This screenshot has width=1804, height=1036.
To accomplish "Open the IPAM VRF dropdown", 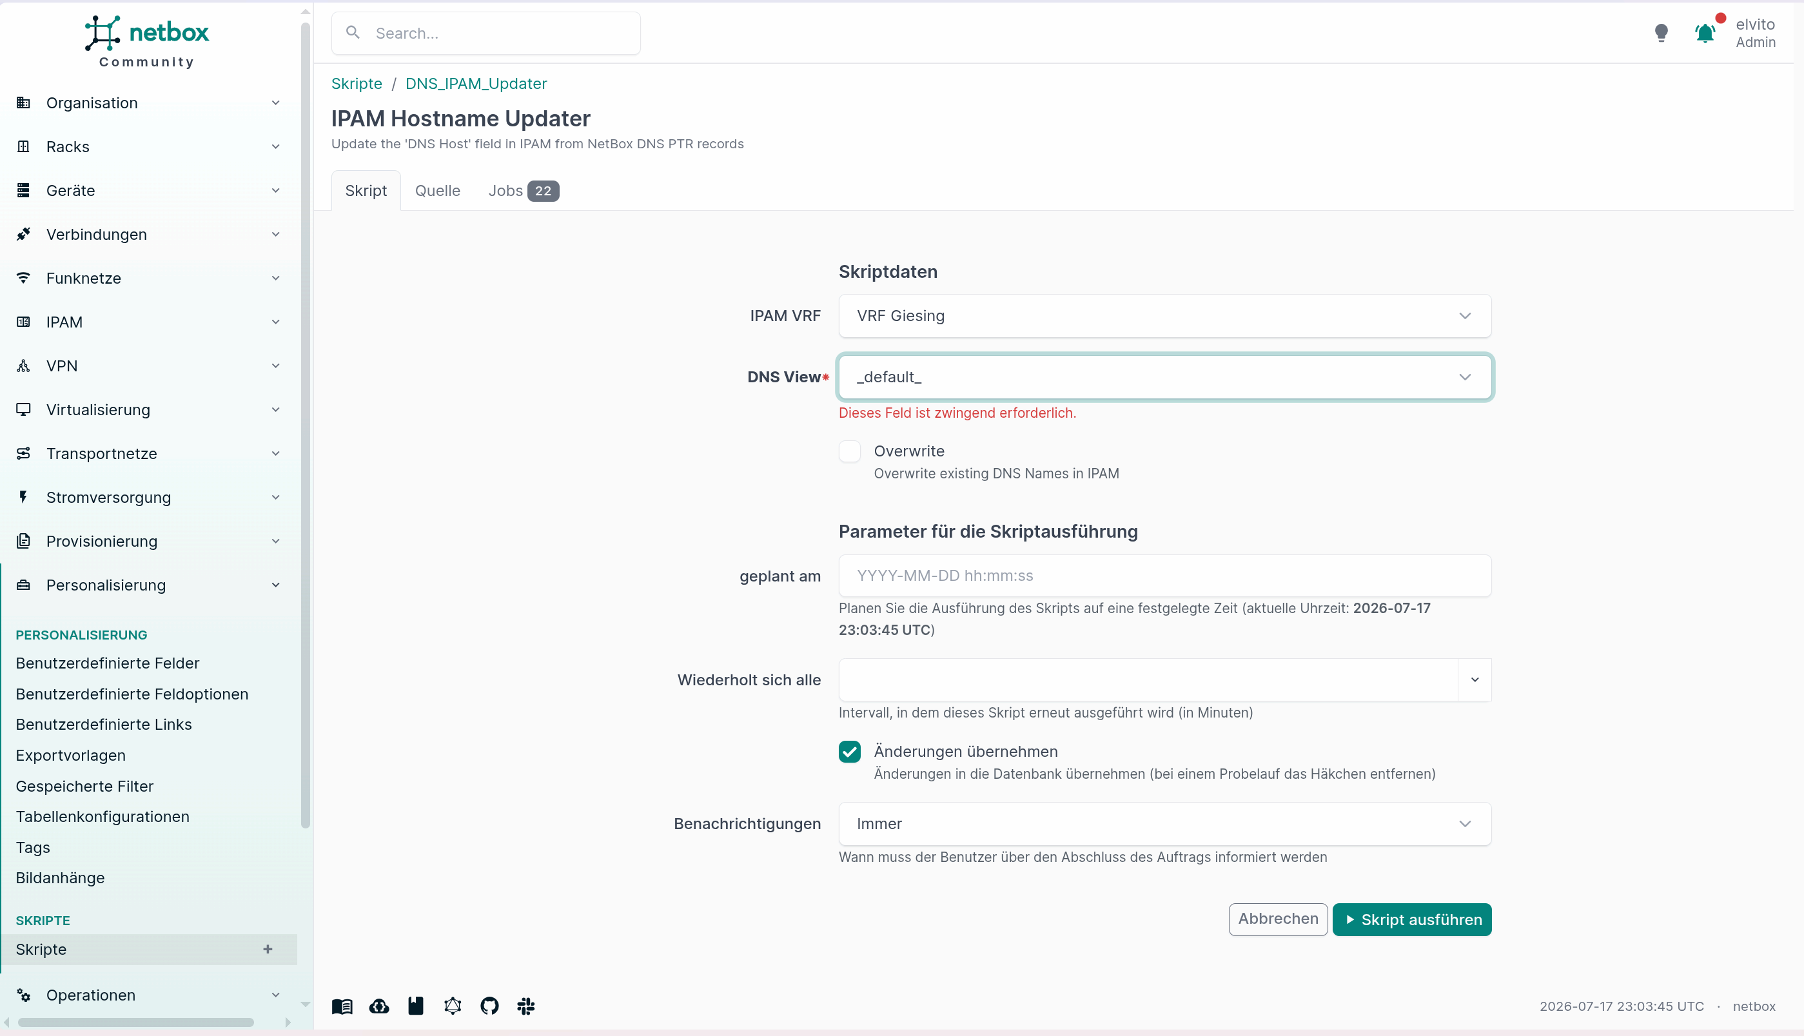I will click(x=1165, y=316).
